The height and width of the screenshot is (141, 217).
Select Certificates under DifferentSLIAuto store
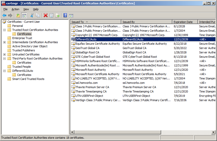(24, 75)
